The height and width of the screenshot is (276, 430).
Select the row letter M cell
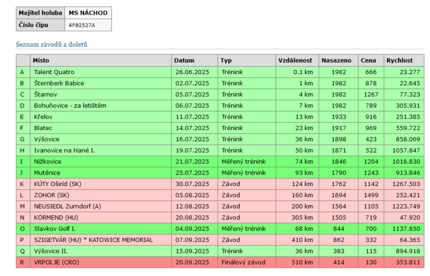point(22,207)
